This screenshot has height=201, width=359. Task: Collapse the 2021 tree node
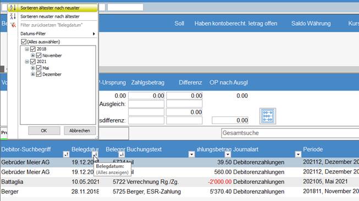tap(27, 62)
